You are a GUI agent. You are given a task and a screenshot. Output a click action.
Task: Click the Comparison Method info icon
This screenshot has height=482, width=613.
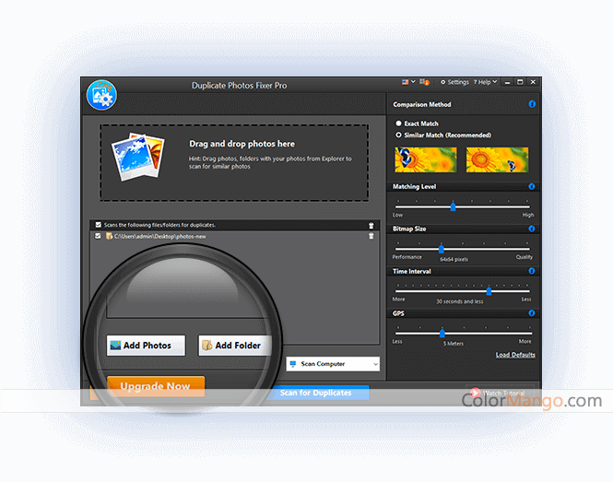[532, 104]
